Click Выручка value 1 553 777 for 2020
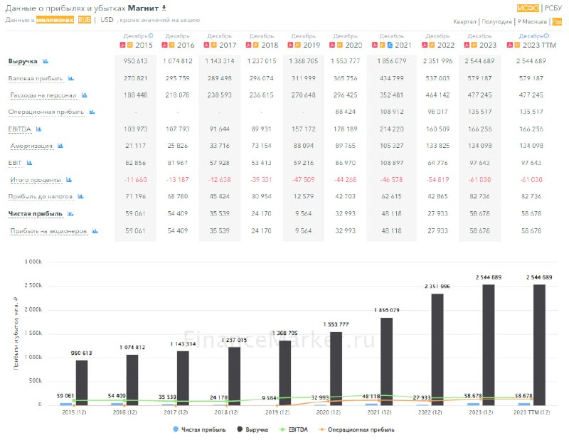569x443 pixels. pos(346,61)
